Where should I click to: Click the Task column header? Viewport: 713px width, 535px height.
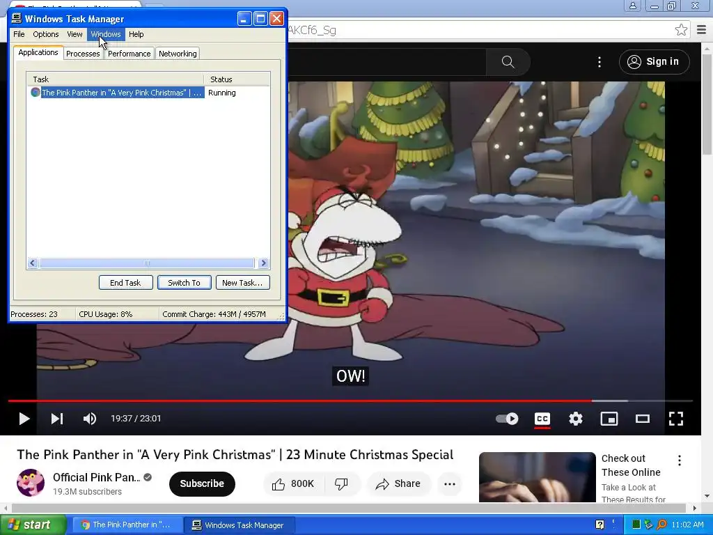[115, 79]
